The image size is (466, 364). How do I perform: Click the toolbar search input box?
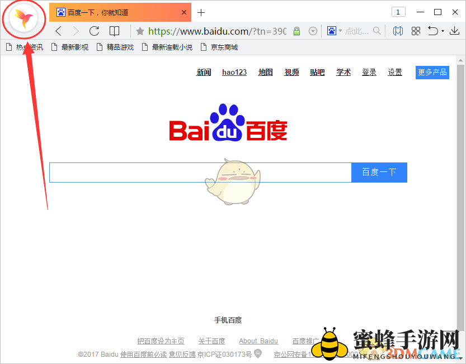357,31
